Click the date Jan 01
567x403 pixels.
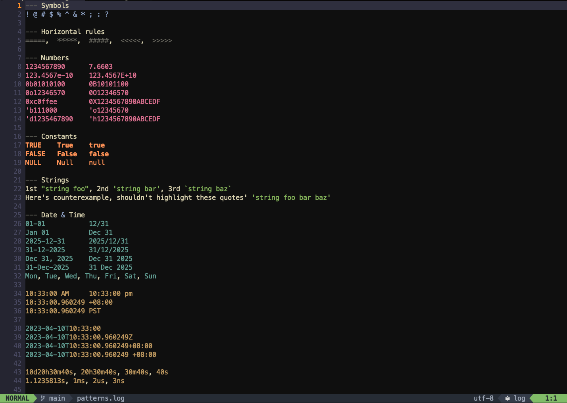click(37, 232)
